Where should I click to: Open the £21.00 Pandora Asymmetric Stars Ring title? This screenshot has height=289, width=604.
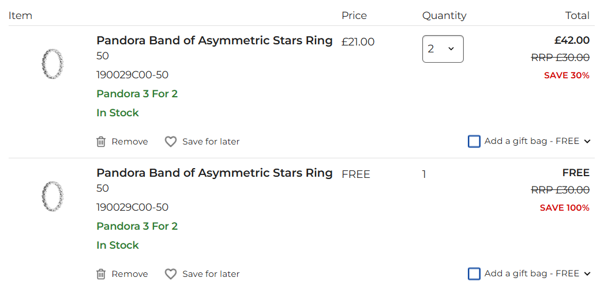tap(214, 40)
